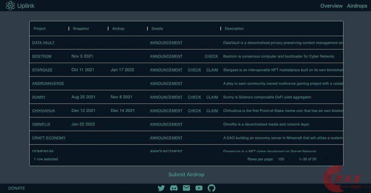
Task: Open the YouTube icon in the footer
Action: tap(199, 188)
